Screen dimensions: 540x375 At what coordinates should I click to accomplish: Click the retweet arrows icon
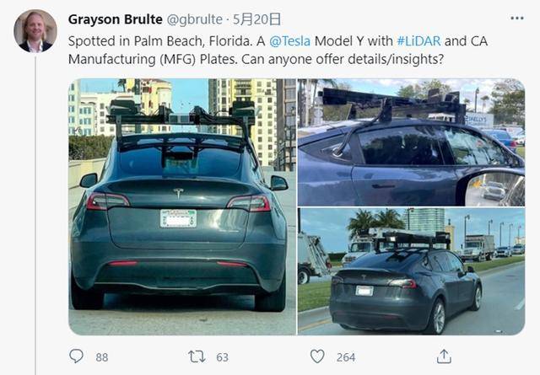pos(197,356)
